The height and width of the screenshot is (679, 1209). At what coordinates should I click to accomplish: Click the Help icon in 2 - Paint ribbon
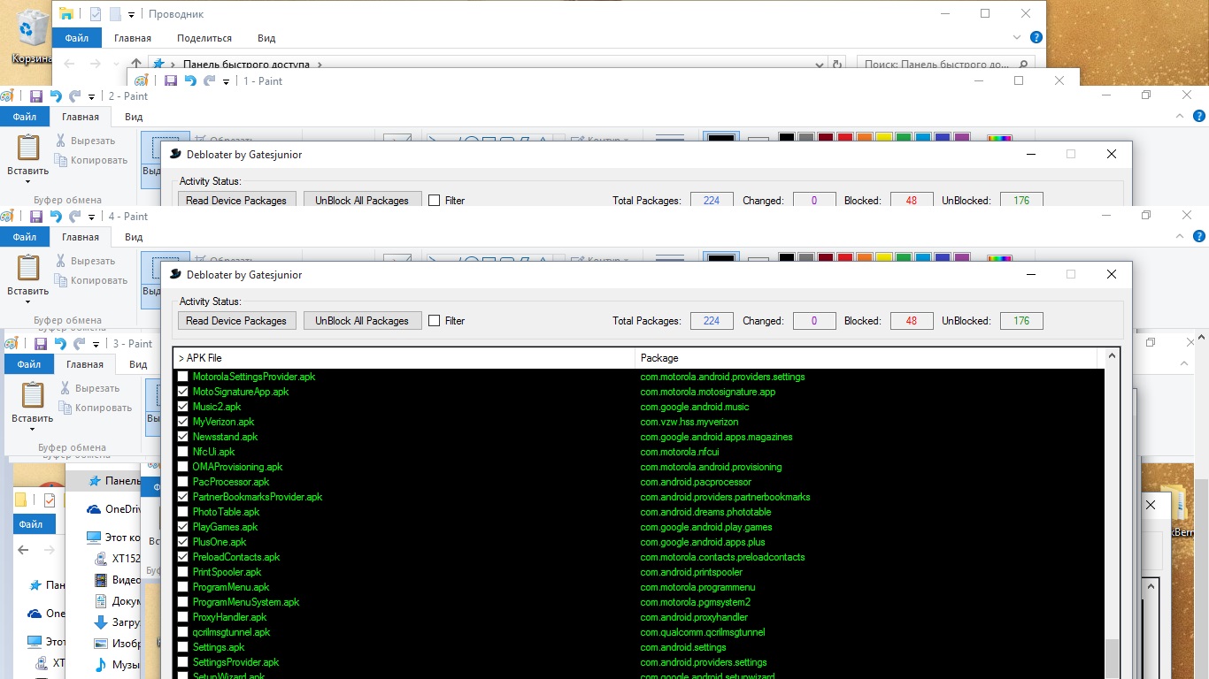[1199, 116]
